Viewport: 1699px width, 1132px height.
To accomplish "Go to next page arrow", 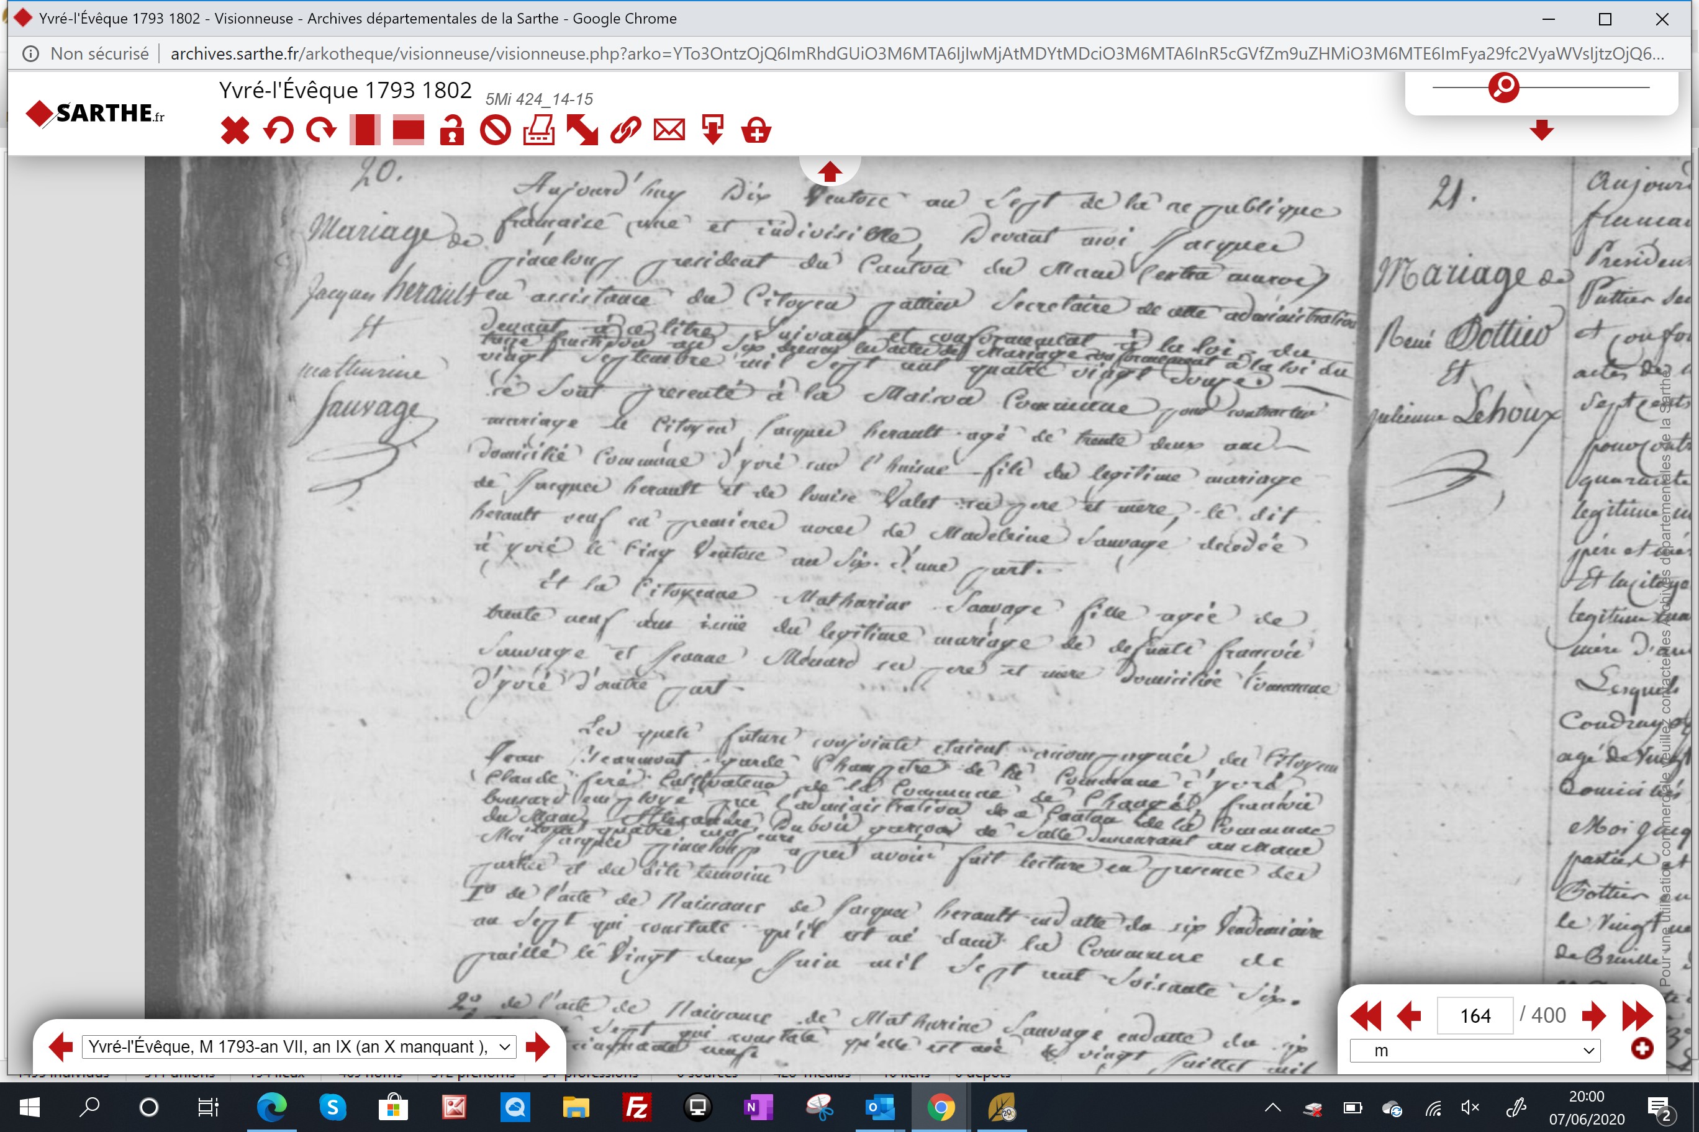I will (x=1593, y=1016).
